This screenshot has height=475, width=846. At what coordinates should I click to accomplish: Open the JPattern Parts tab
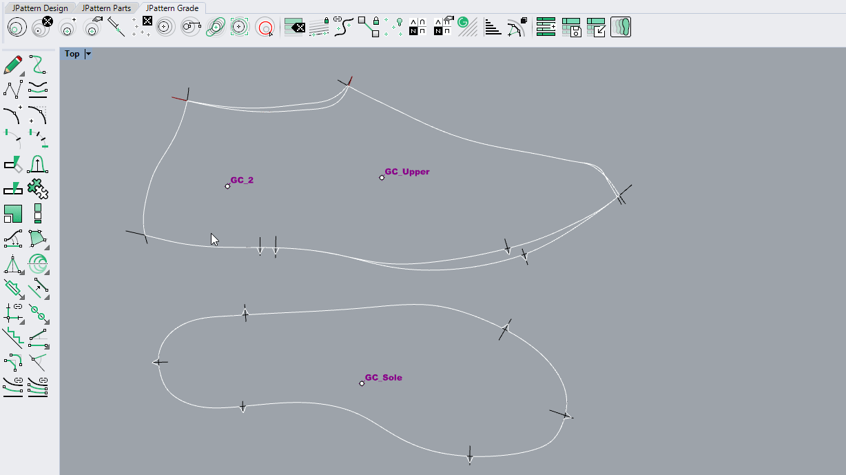(x=106, y=8)
